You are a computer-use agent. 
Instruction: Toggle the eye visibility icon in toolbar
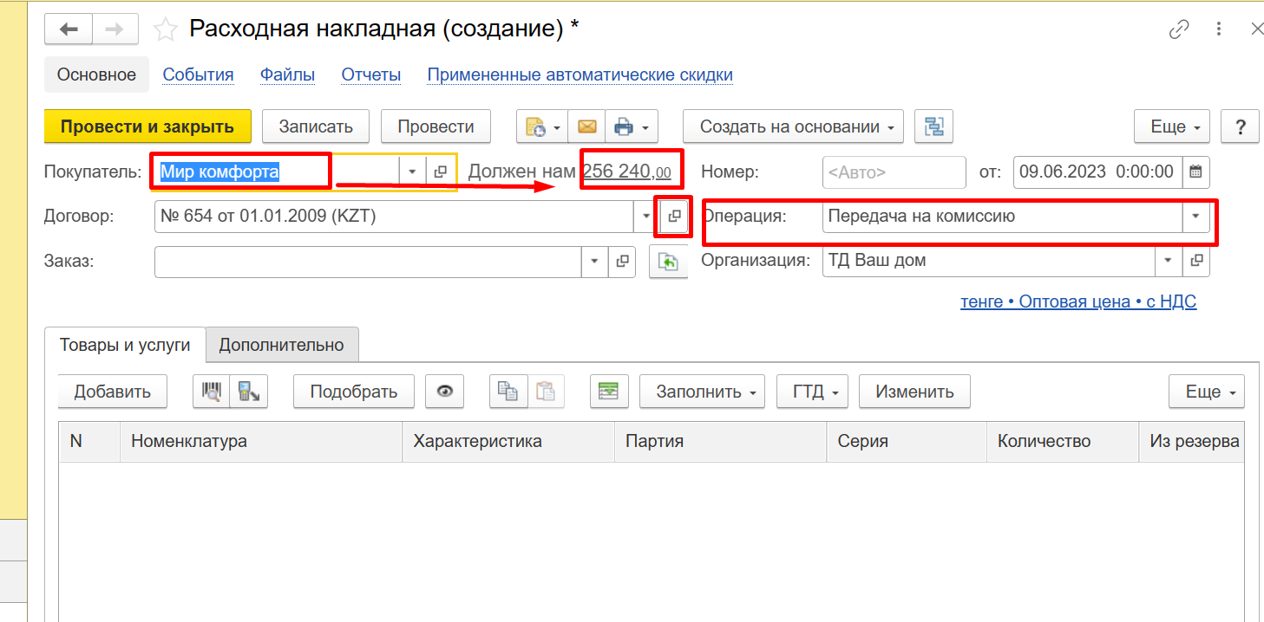[445, 392]
